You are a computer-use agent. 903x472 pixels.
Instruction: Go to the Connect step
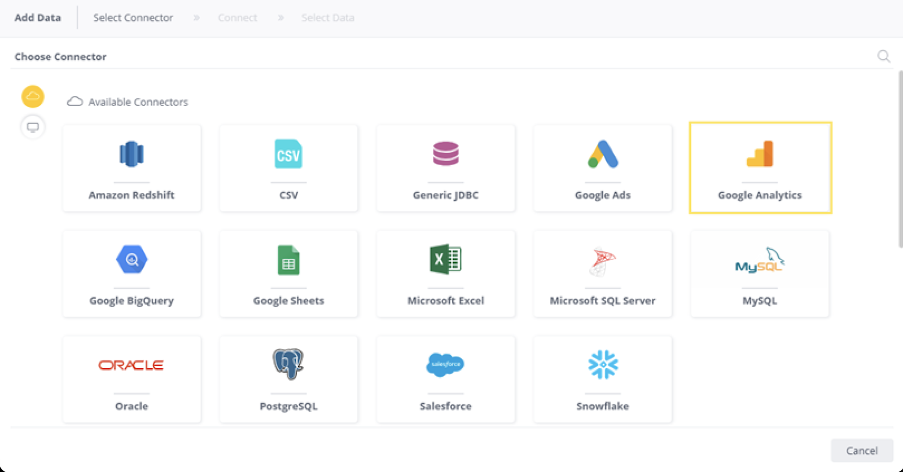[x=238, y=17]
